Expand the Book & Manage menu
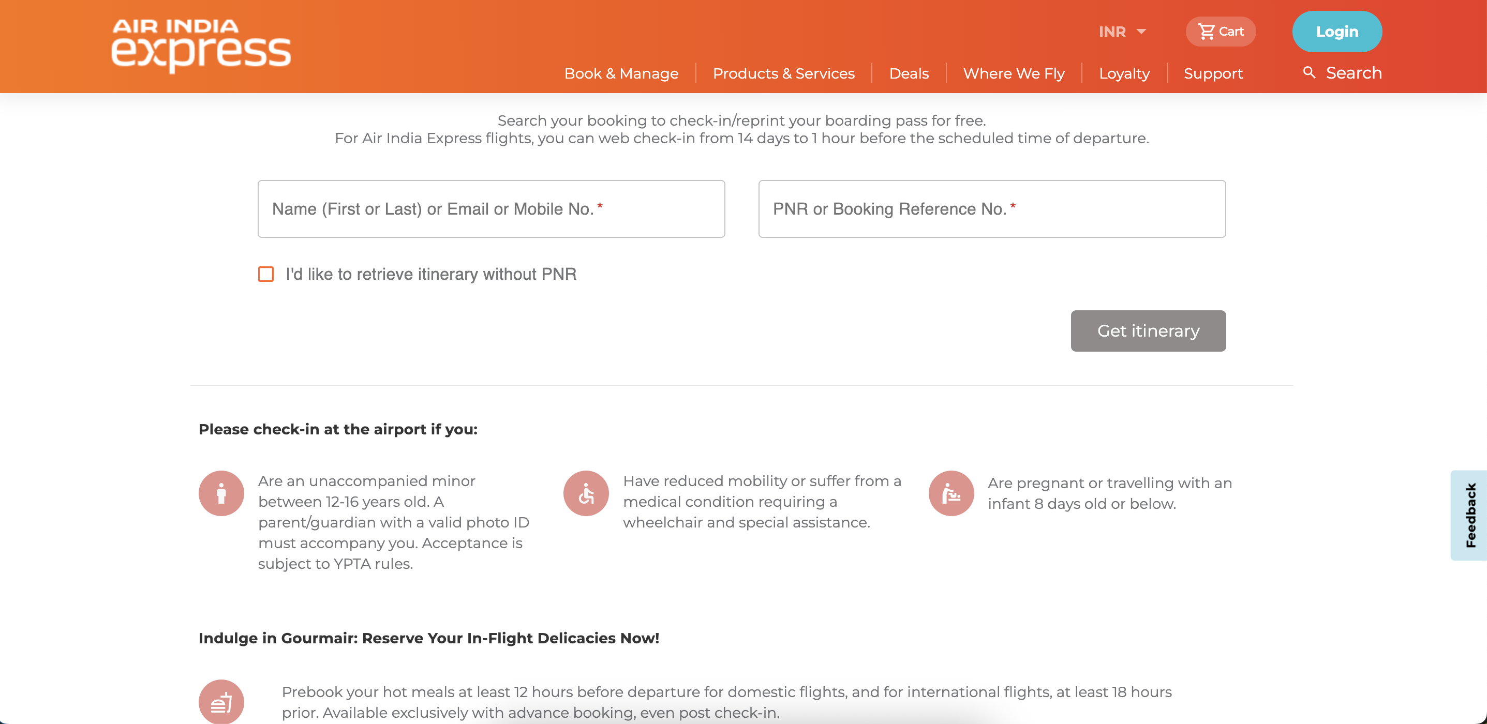Screen dimensions: 1487x724 pyautogui.click(x=621, y=73)
